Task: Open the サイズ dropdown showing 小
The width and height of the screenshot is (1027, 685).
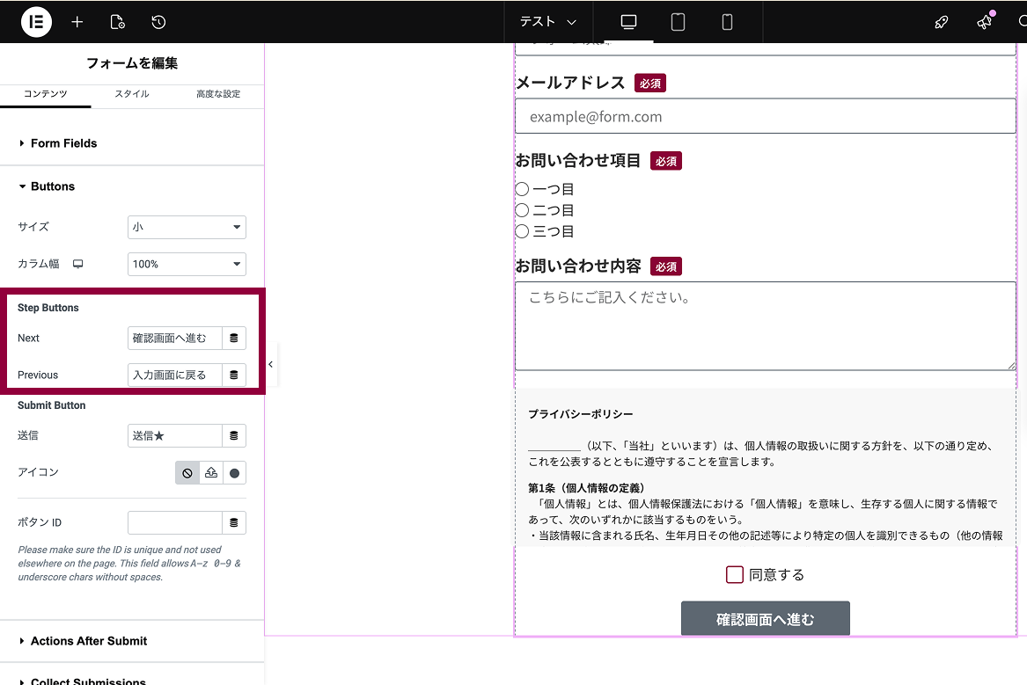Action: click(x=187, y=227)
